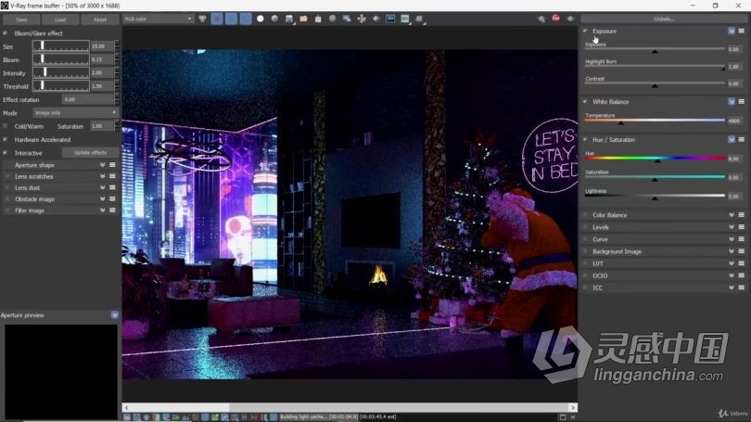This screenshot has height=422, width=751.
Task: Open Color Balance options menu icon
Action: [742, 215]
